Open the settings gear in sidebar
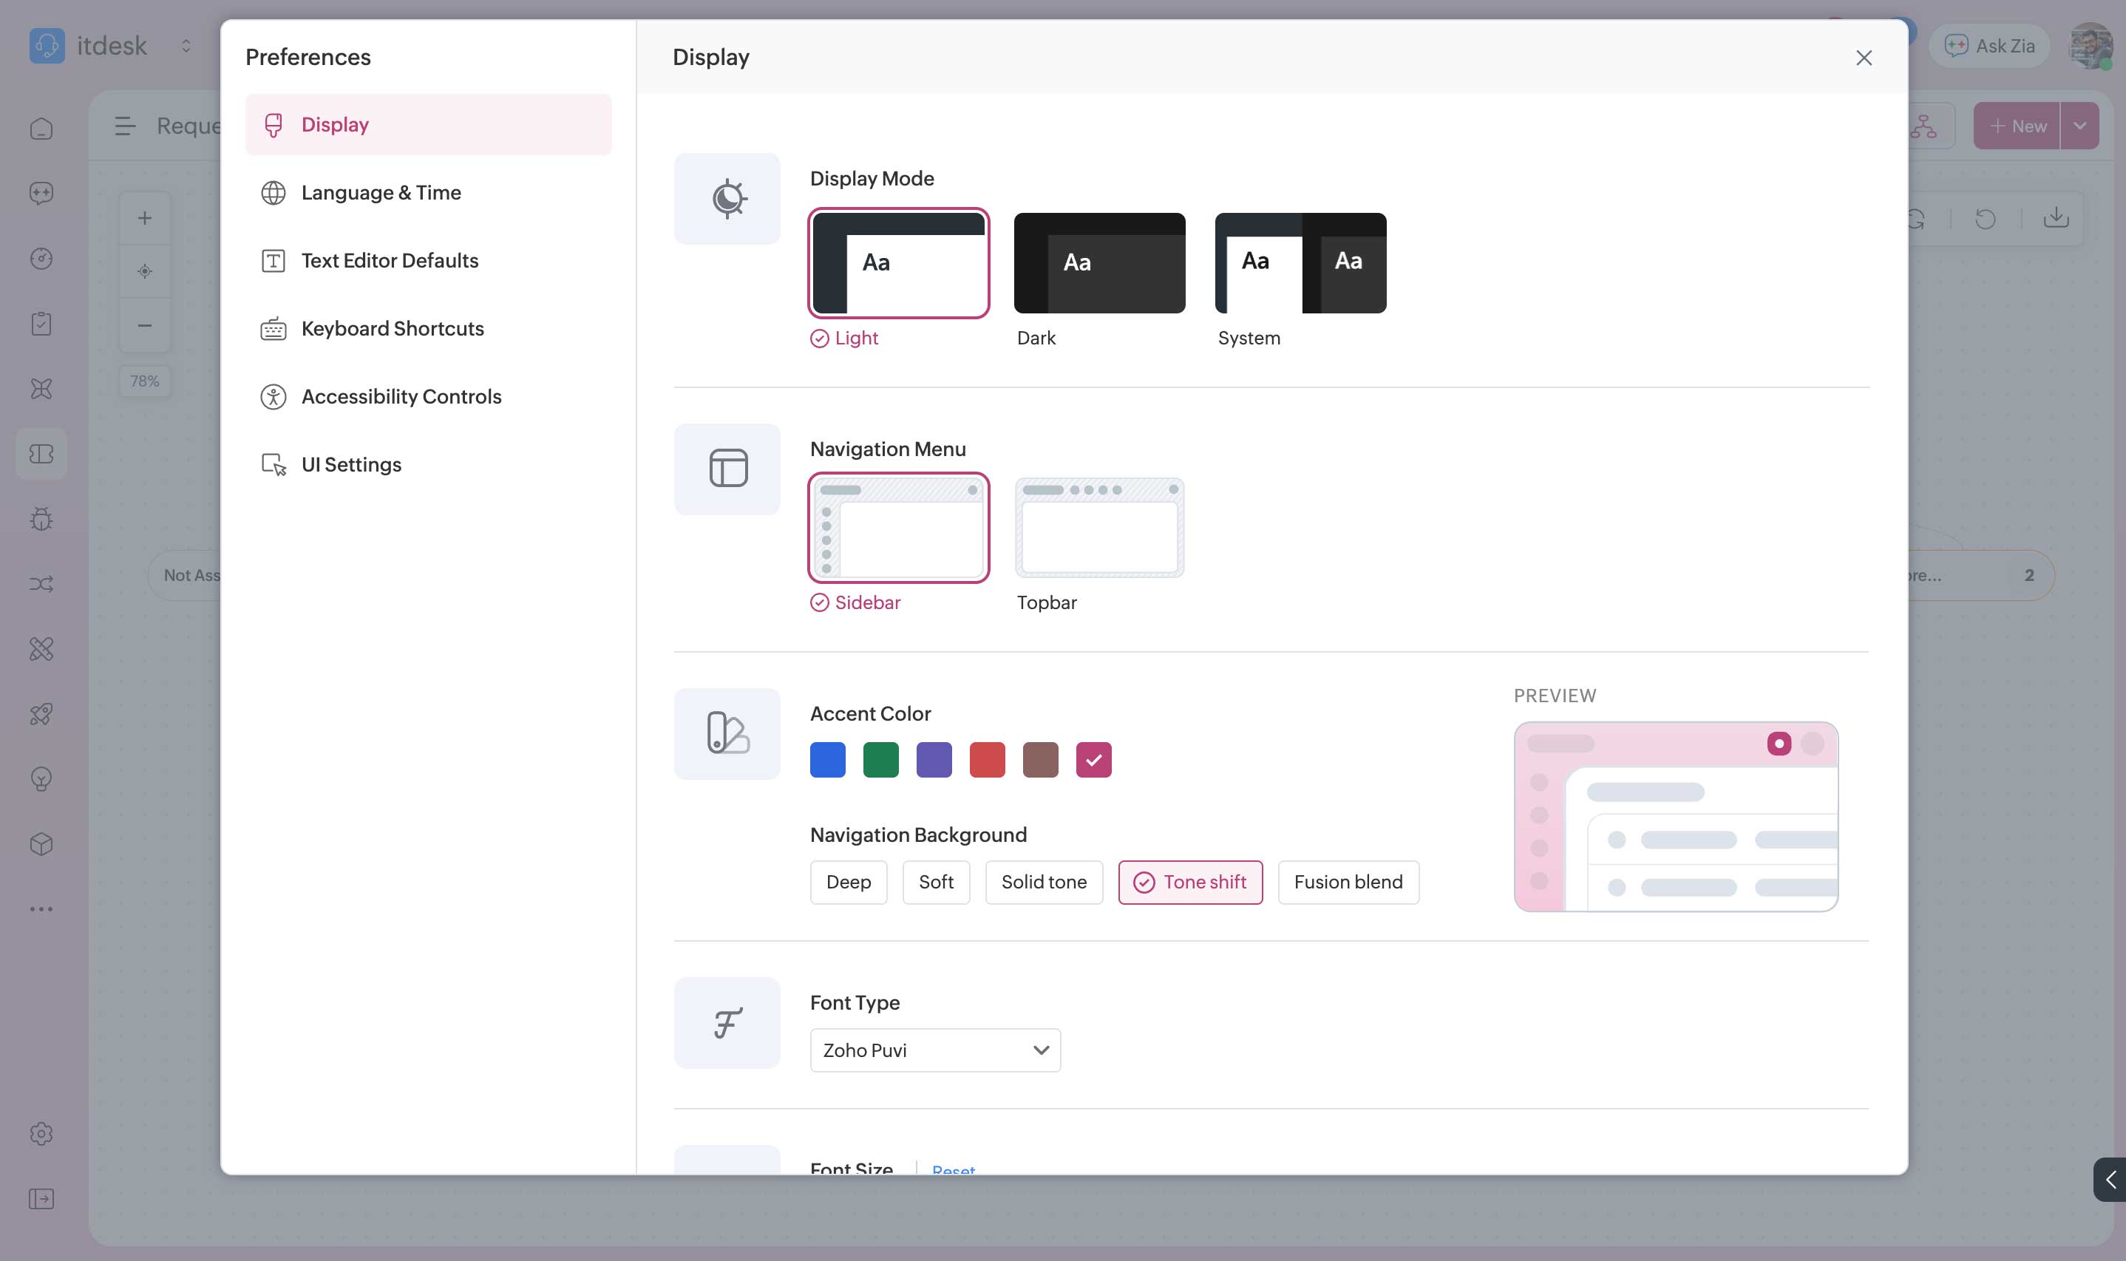2126x1261 pixels. [41, 1134]
